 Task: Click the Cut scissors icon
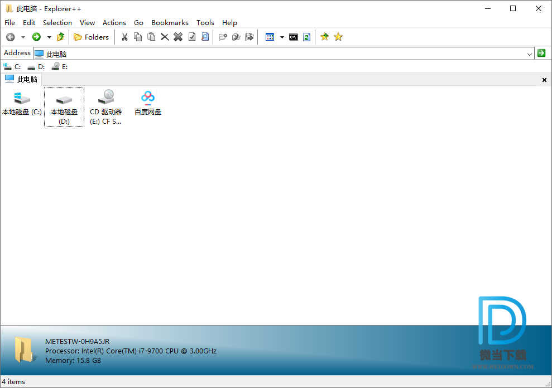[124, 37]
